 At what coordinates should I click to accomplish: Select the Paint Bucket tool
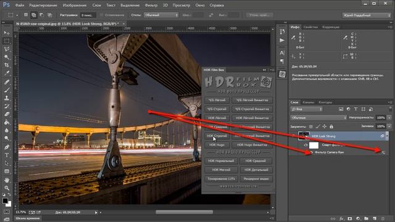7,122
